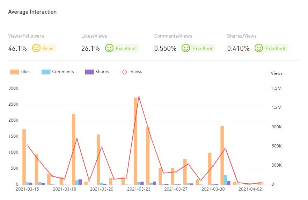Click the peak data point on Views line

tap(139, 97)
